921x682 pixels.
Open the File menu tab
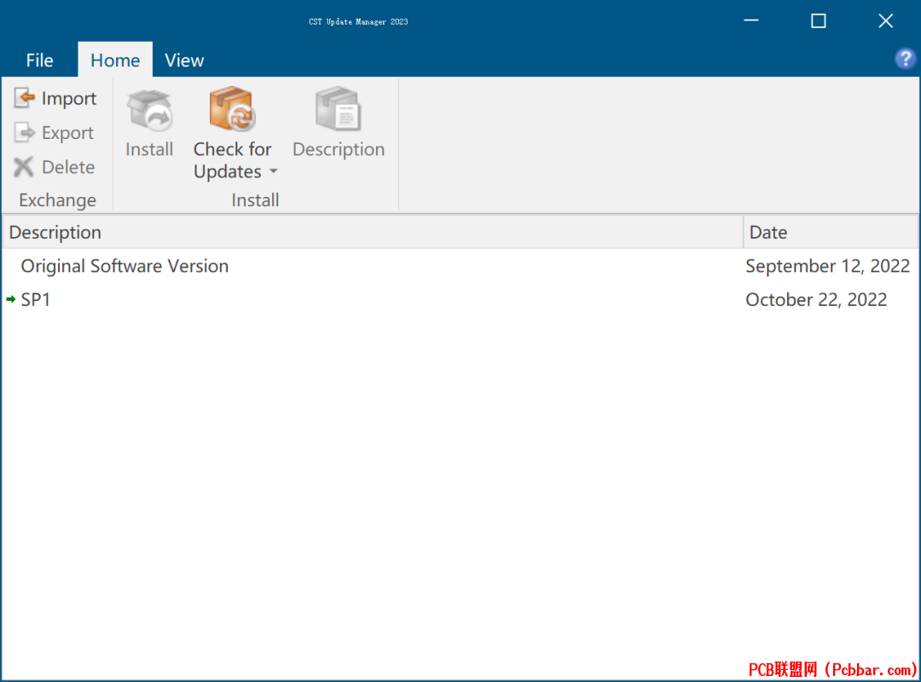(39, 60)
